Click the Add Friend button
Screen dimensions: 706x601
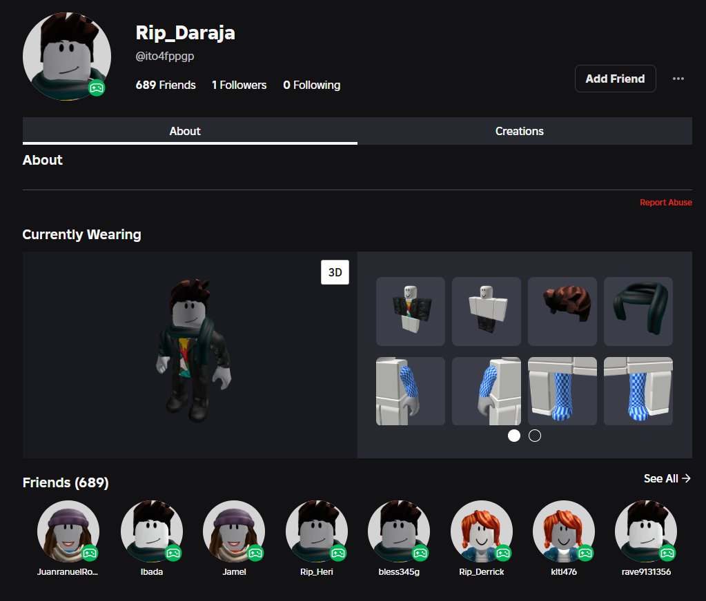[615, 79]
